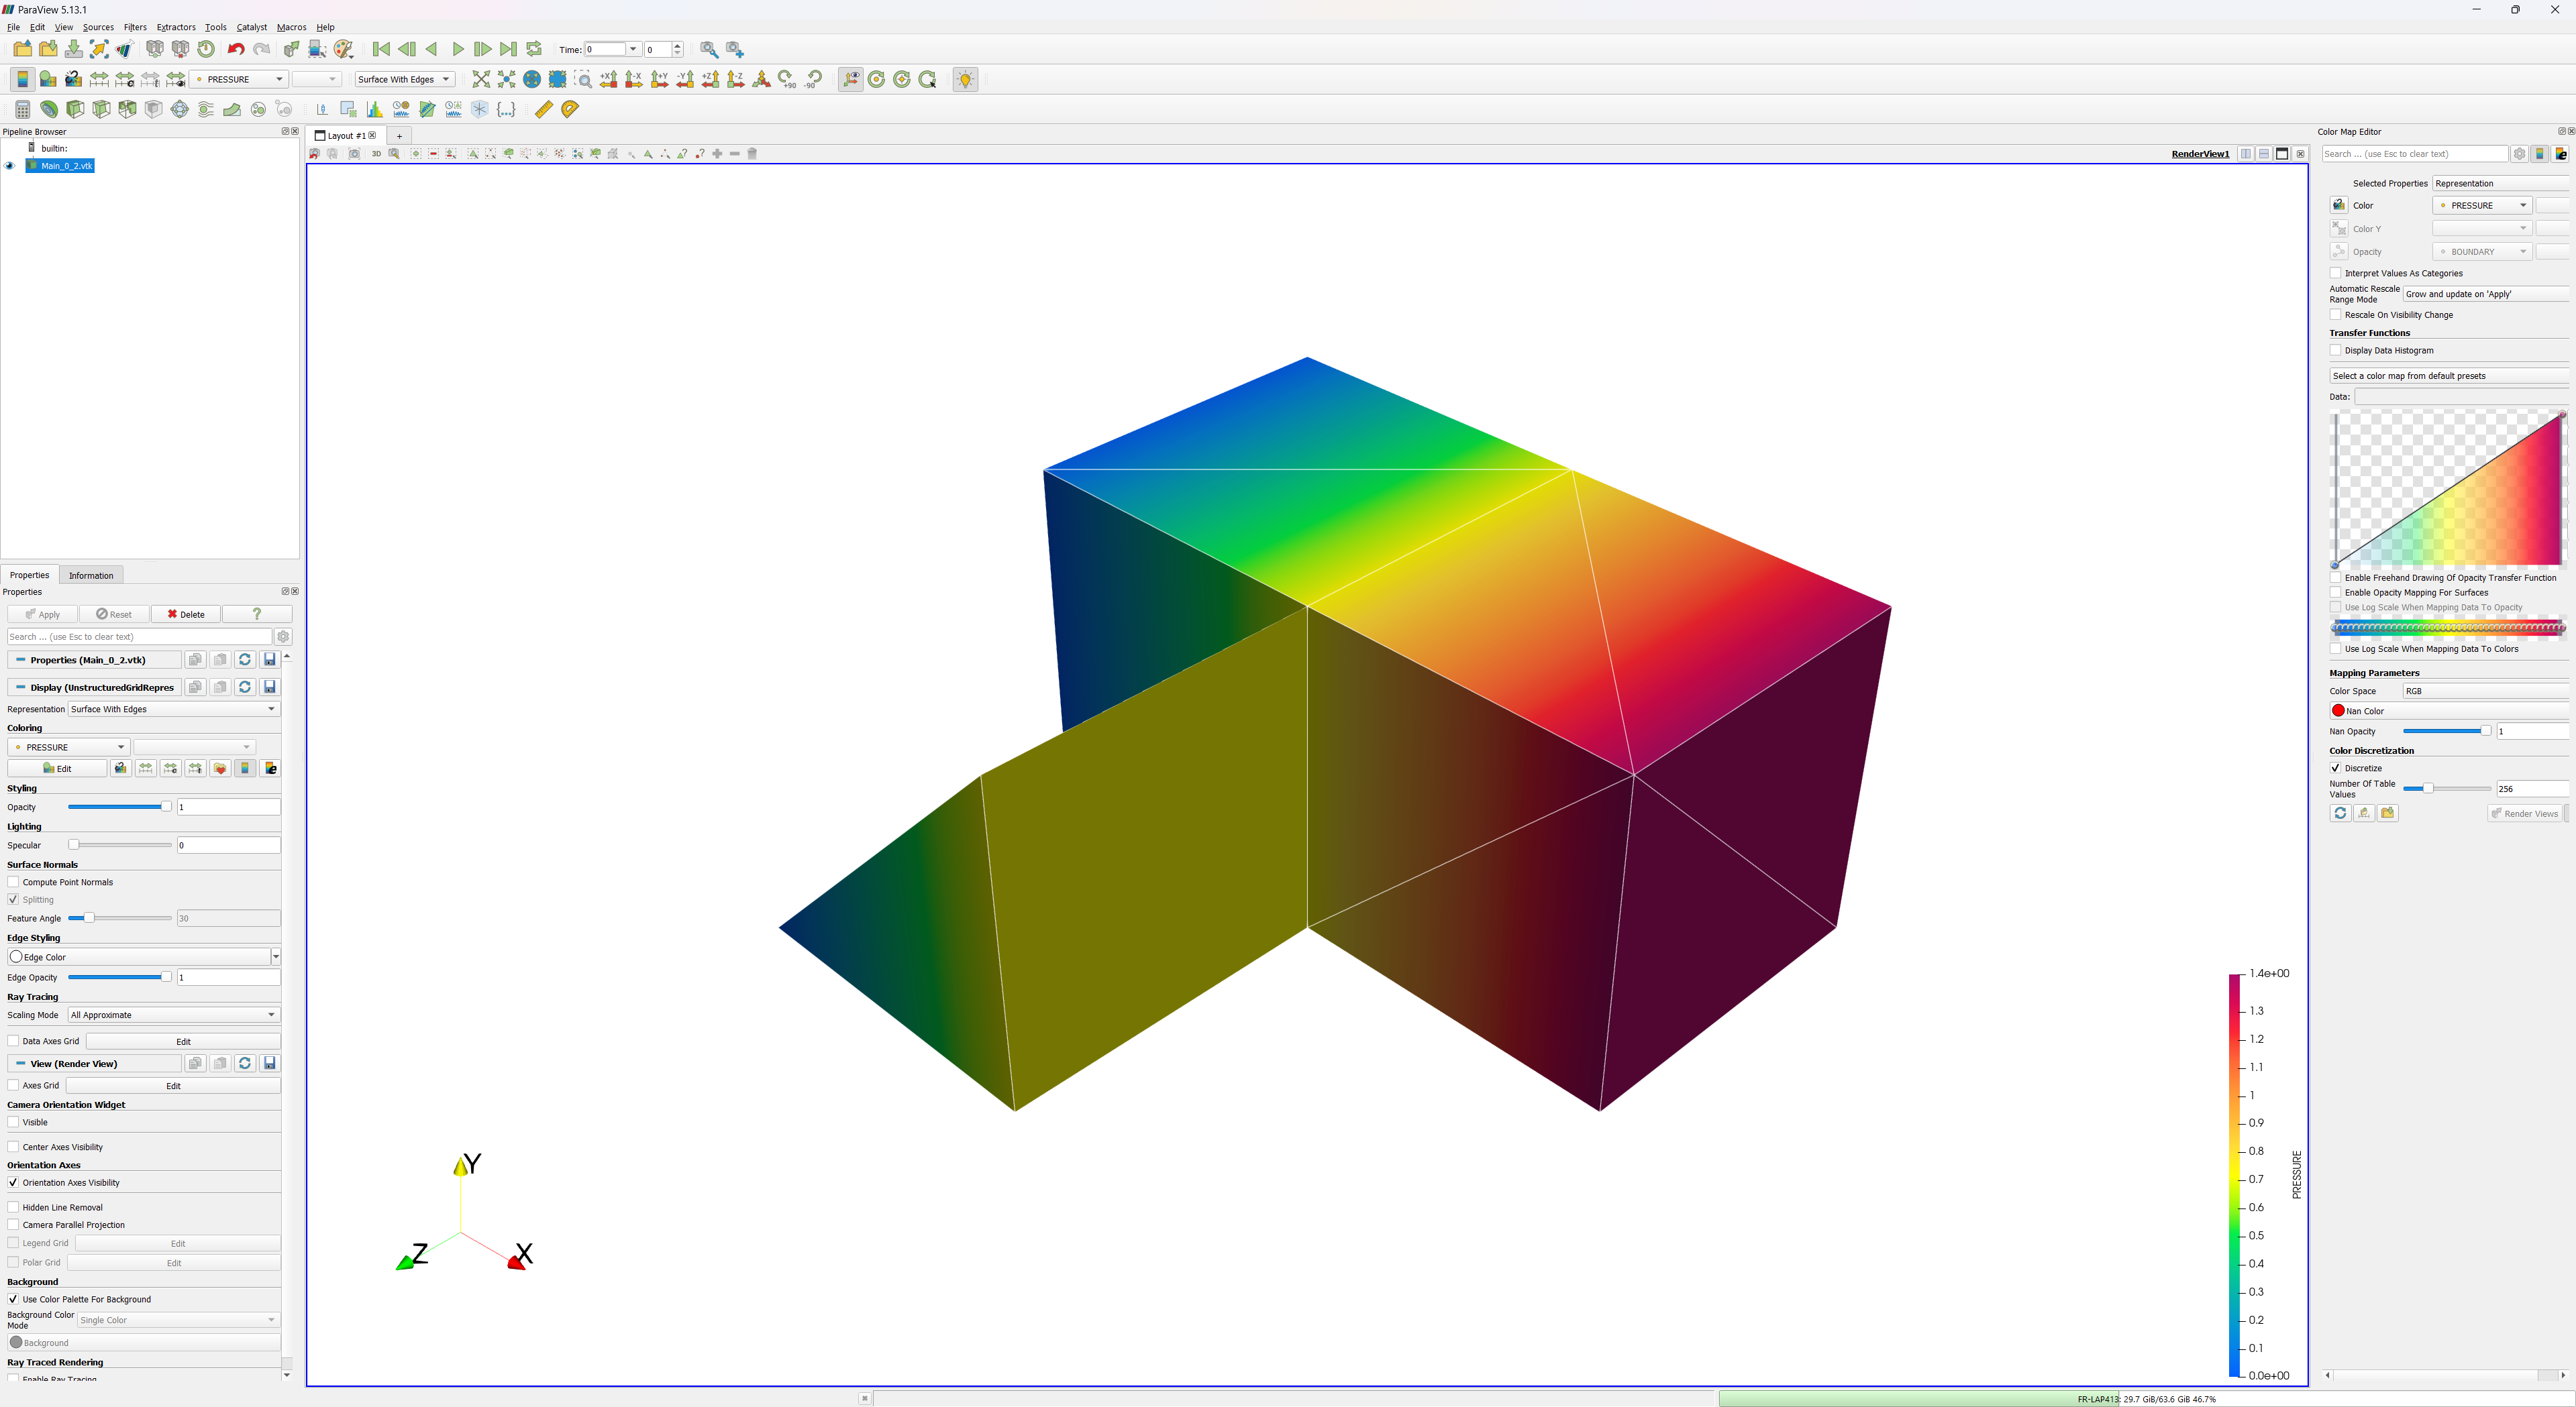Check Display Data Histogram option
The height and width of the screenshot is (1407, 2576).
tap(2336, 350)
